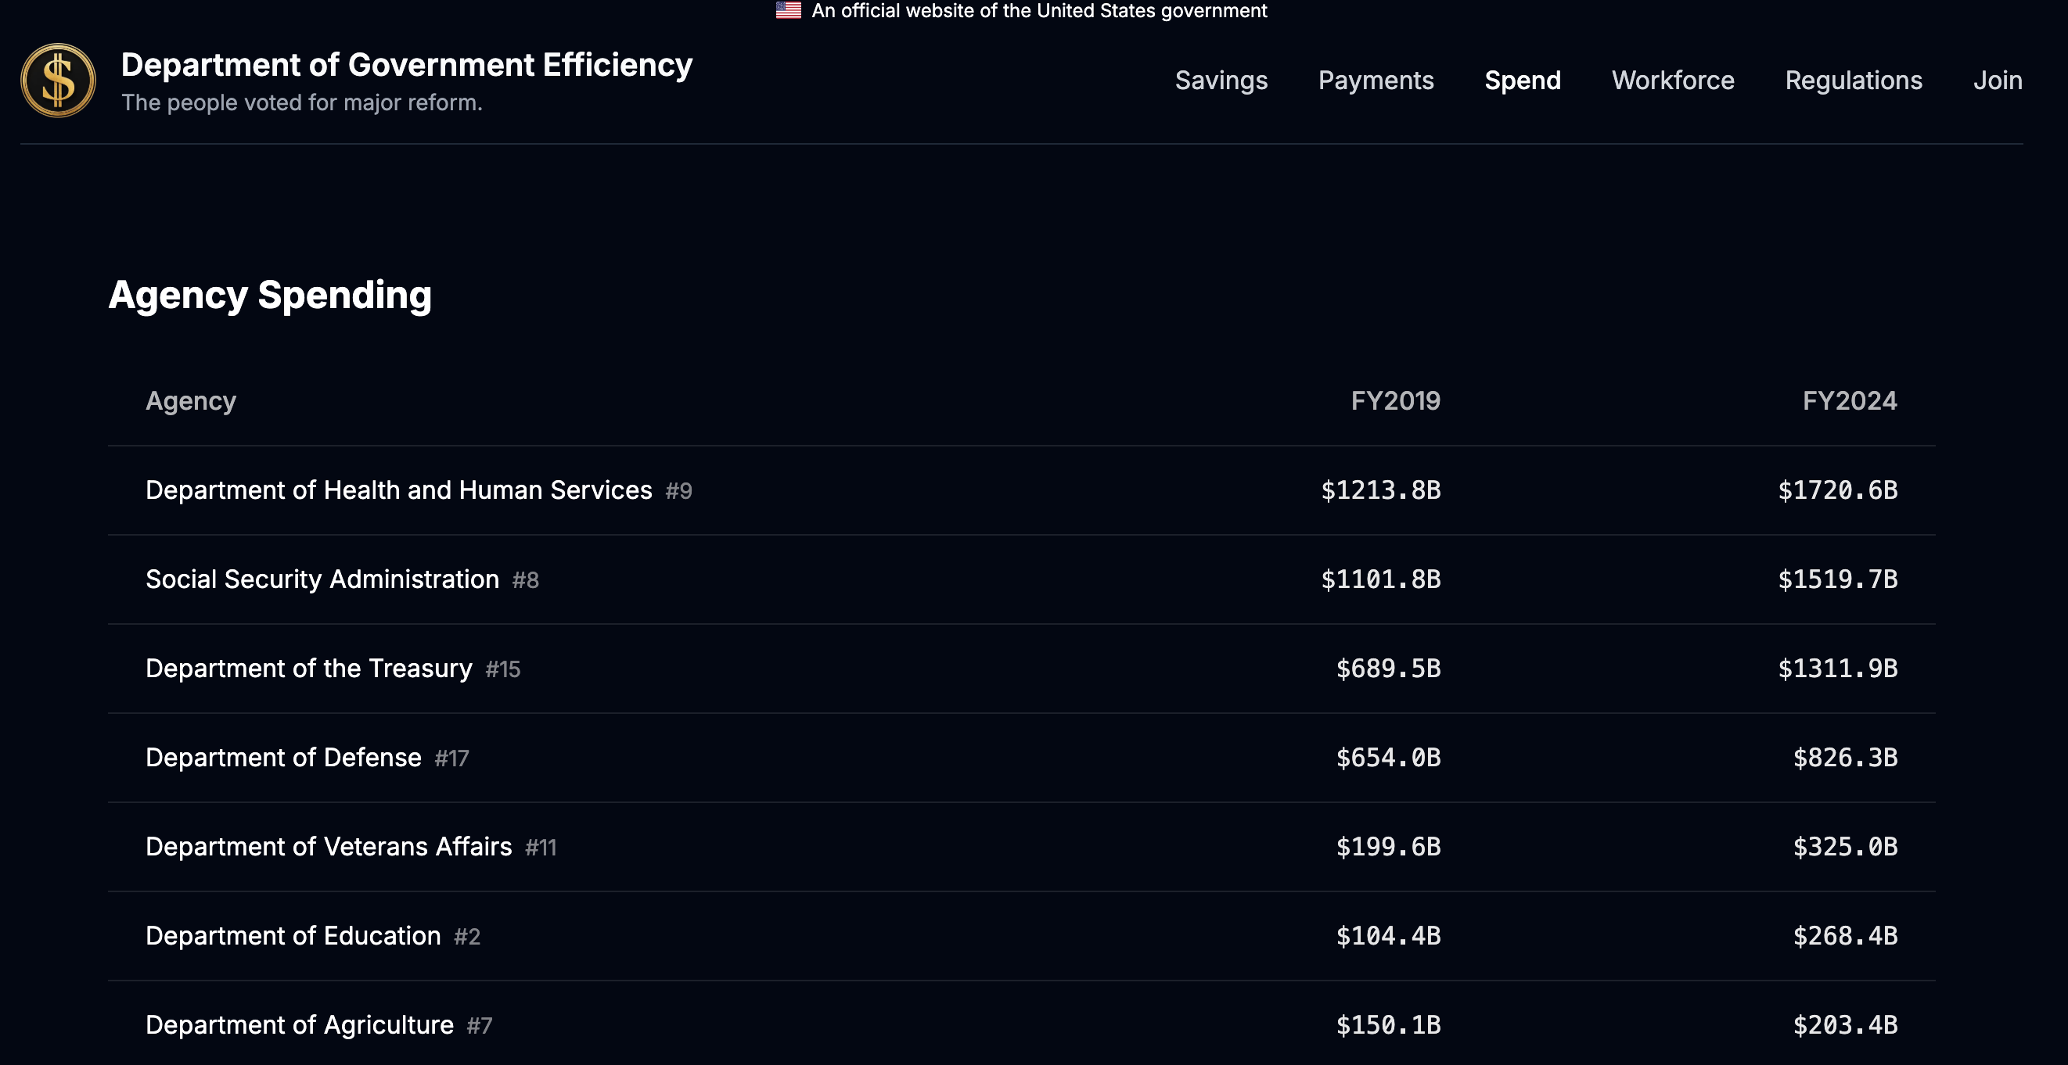Image resolution: width=2068 pixels, height=1065 pixels.
Task: Click the #8 rank tag for Social Security
Action: [525, 580]
